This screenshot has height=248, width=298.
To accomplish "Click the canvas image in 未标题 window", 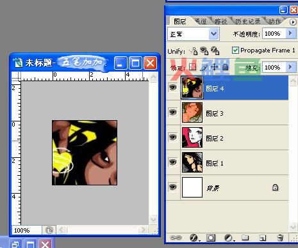I will click(85, 153).
